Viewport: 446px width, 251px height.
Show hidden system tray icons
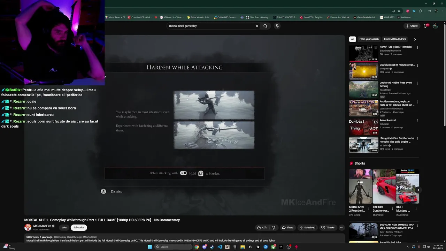coord(408,247)
